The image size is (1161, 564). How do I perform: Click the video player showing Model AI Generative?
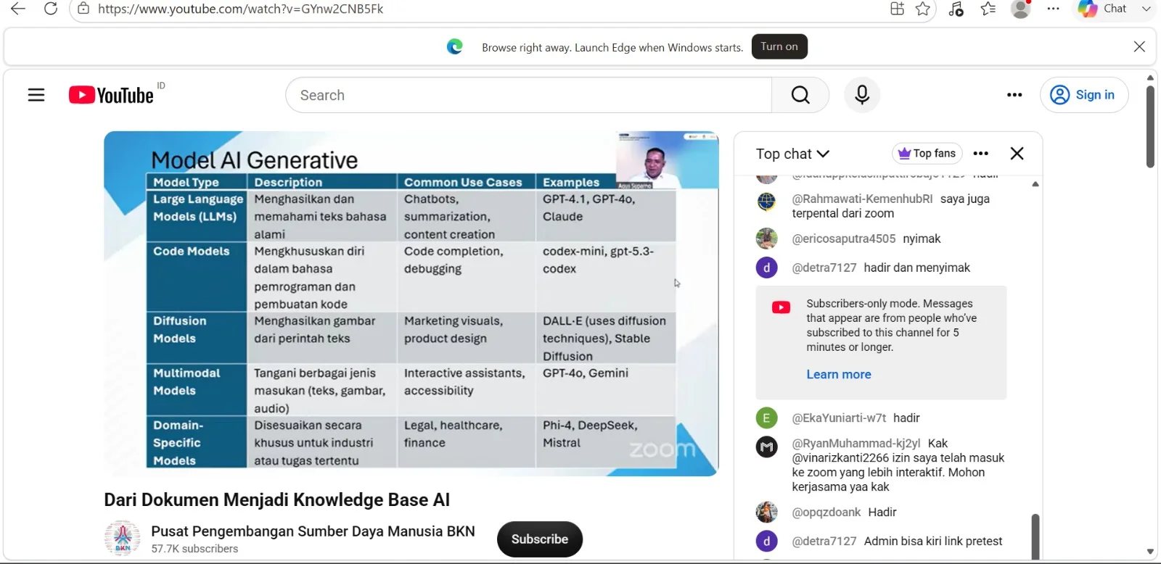(411, 303)
